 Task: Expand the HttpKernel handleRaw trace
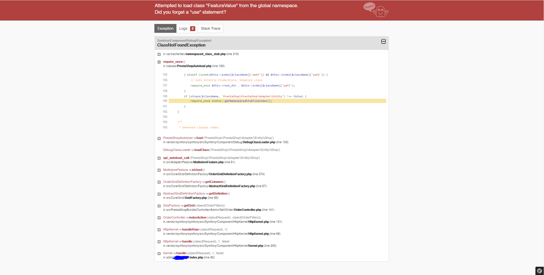[159, 230]
